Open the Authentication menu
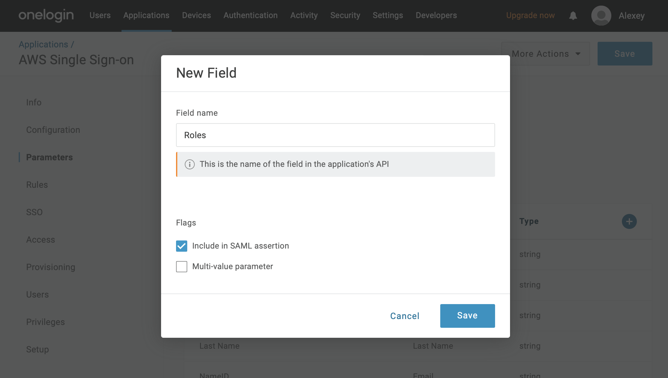This screenshot has width=668, height=378. [250, 15]
